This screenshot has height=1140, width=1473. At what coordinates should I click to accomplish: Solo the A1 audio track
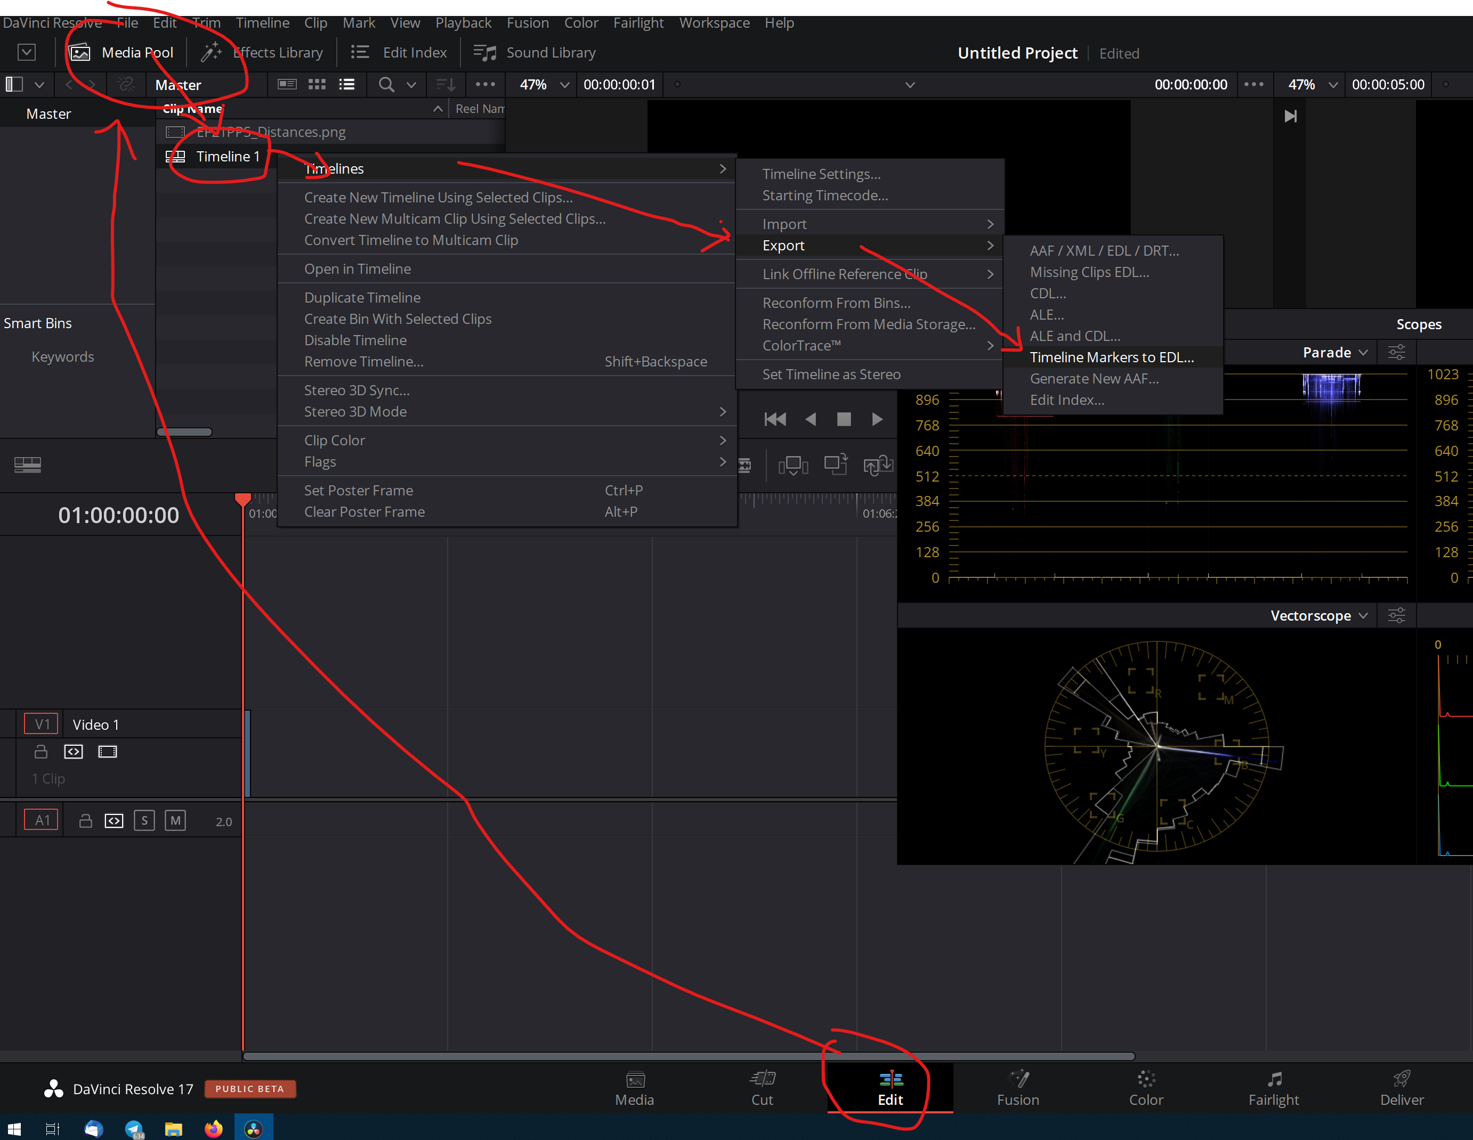point(144,820)
